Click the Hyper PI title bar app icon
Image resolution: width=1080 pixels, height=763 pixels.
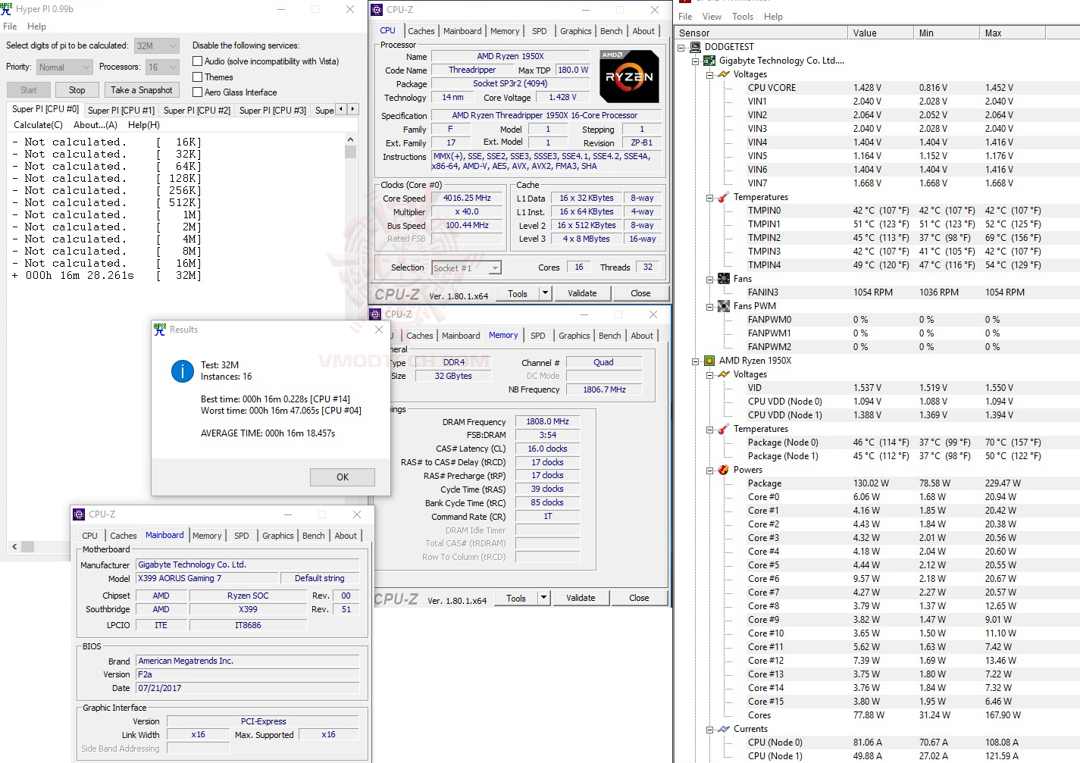pyautogui.click(x=7, y=8)
